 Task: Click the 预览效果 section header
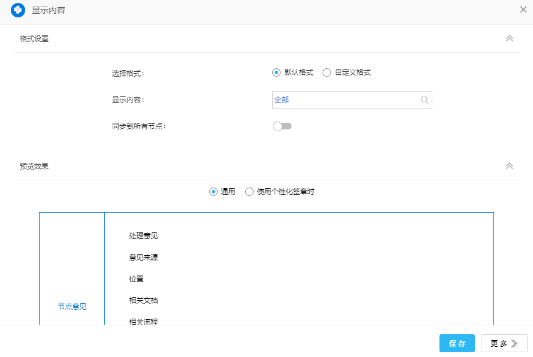(x=34, y=166)
